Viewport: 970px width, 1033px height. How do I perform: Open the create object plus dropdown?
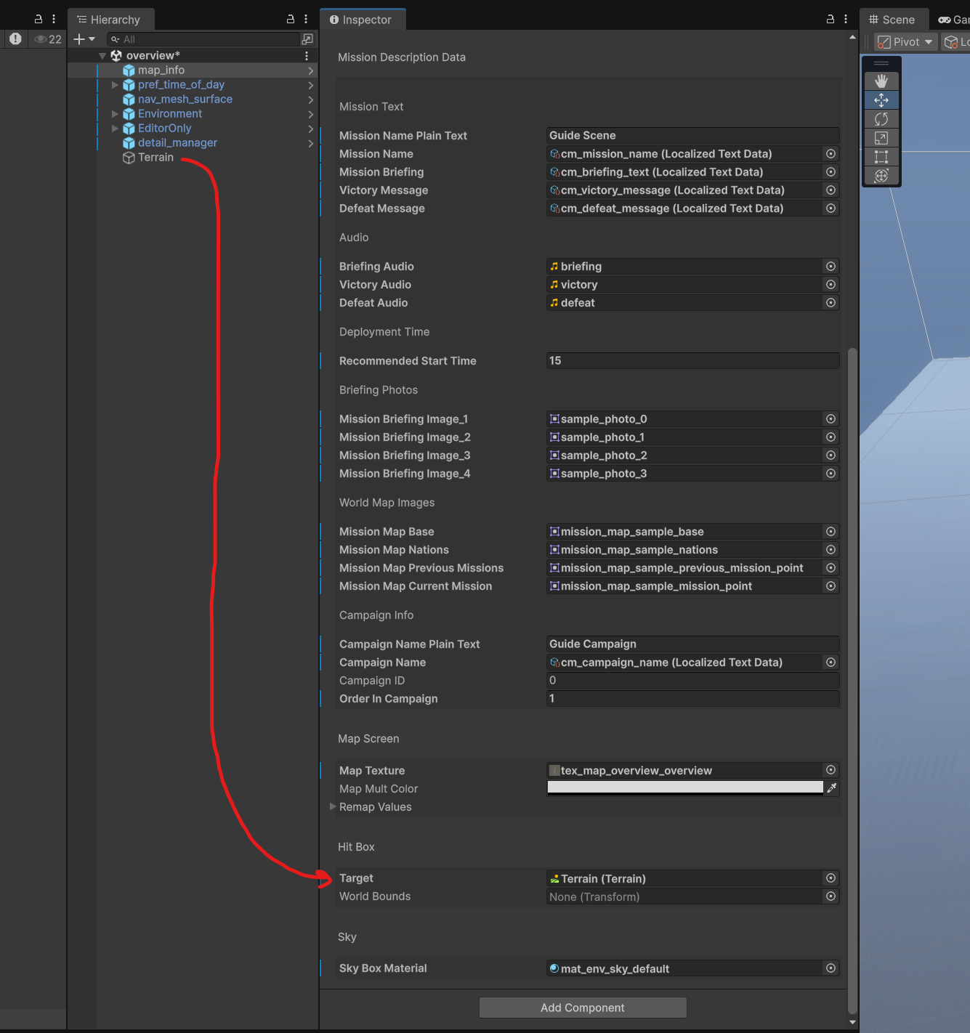coord(84,39)
